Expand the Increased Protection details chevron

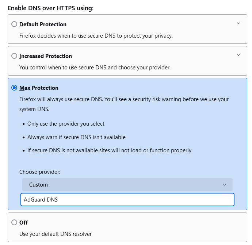(x=238, y=55)
